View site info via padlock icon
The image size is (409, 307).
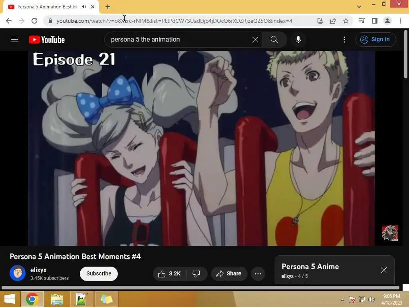point(50,21)
